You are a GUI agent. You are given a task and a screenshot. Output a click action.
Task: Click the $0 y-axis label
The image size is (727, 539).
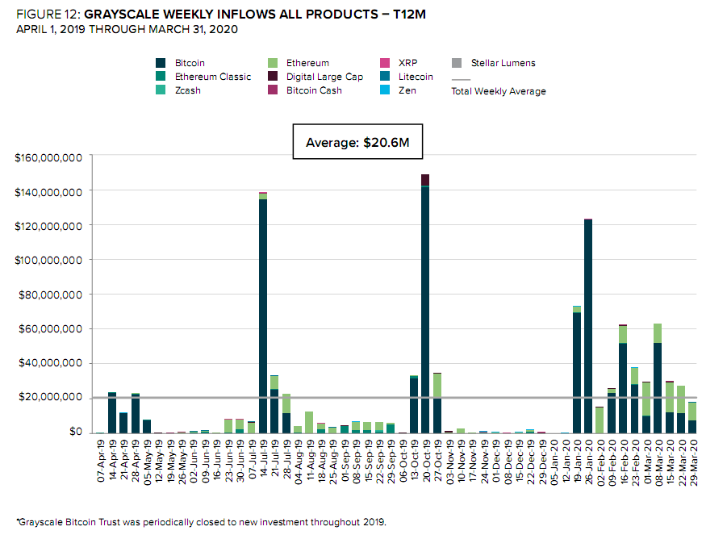76,432
